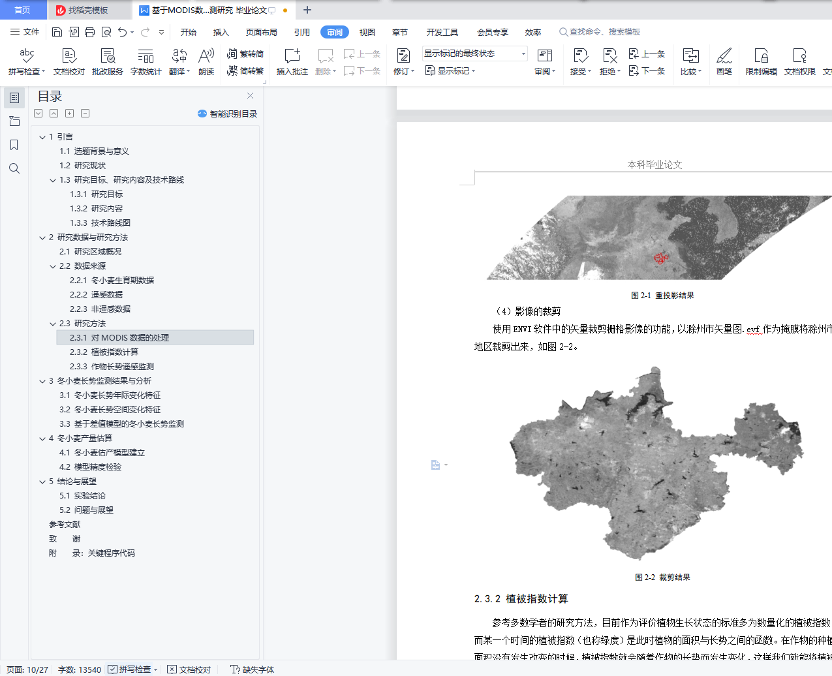Open 限制编辑 restrict editing
The width and height of the screenshot is (832, 676).
[x=762, y=61]
